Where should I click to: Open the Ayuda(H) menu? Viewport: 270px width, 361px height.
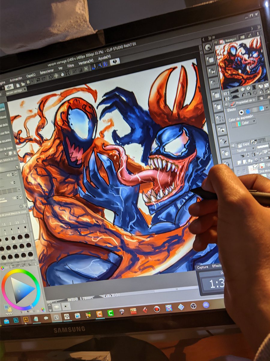click(x=104, y=57)
